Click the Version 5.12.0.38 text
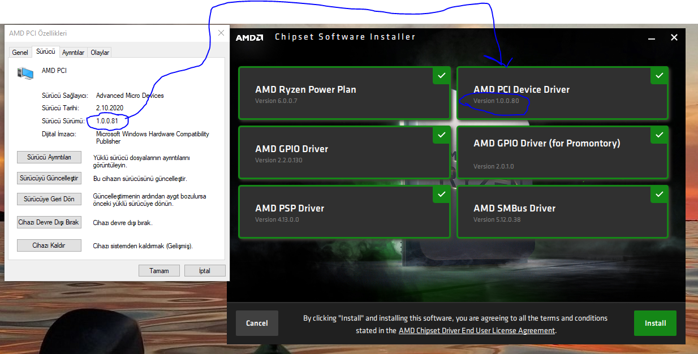698x354 pixels. (497, 220)
